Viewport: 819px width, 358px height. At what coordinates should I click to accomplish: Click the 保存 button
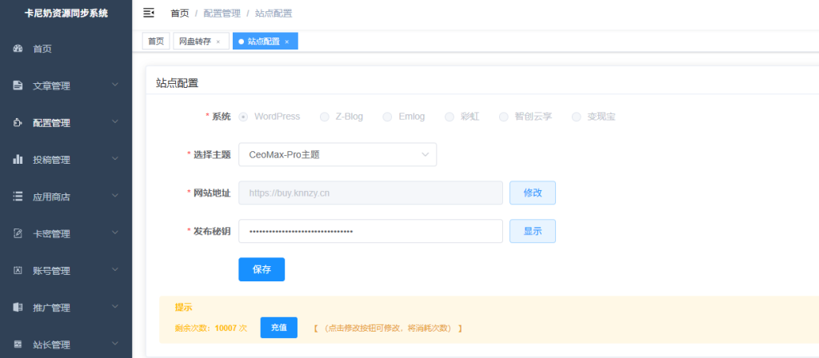[x=262, y=269]
